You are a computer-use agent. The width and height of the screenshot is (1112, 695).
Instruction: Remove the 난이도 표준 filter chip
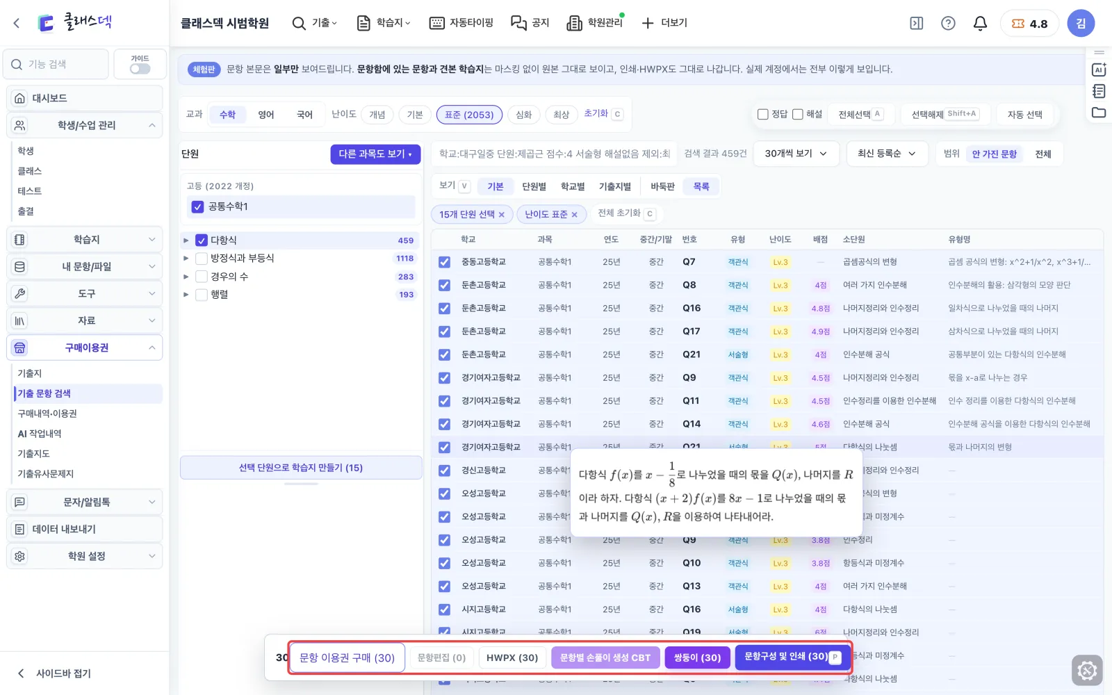click(575, 215)
